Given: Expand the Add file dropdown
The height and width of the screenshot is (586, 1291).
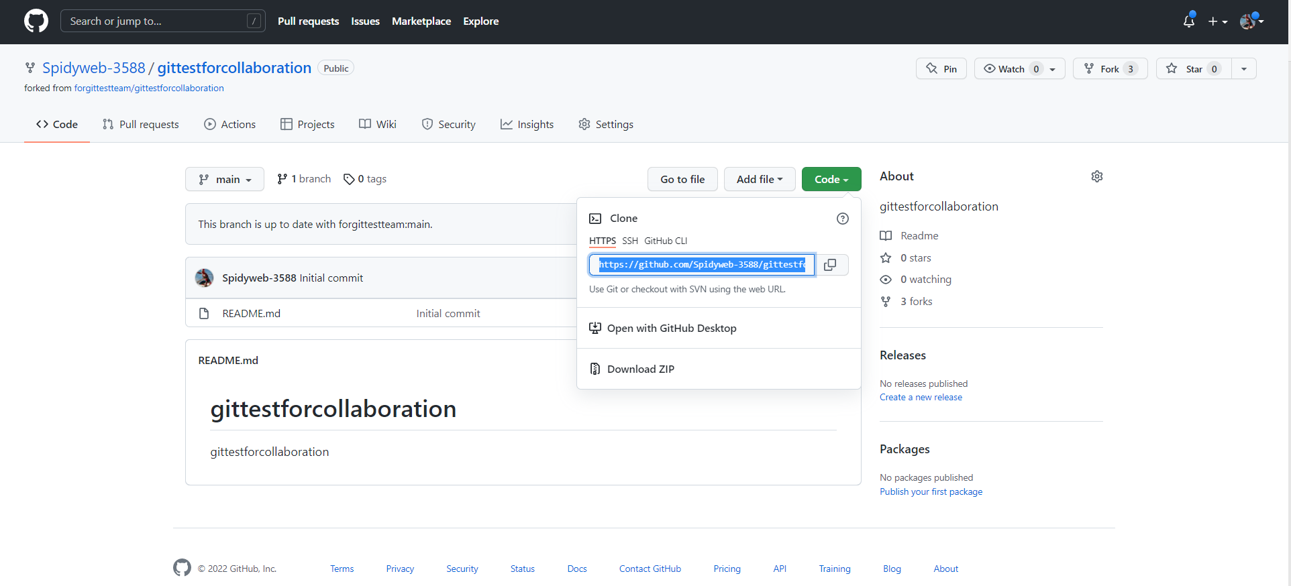Looking at the screenshot, I should [760, 179].
